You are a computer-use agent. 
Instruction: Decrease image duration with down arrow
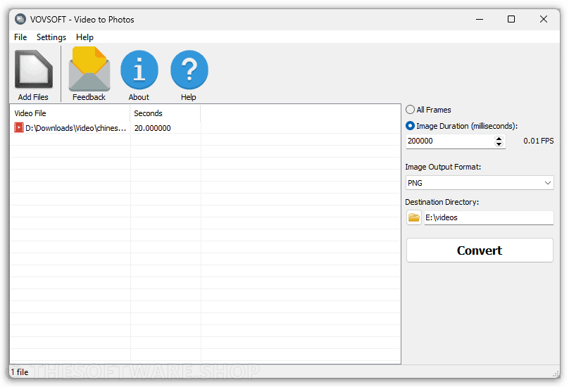pyautogui.click(x=499, y=144)
